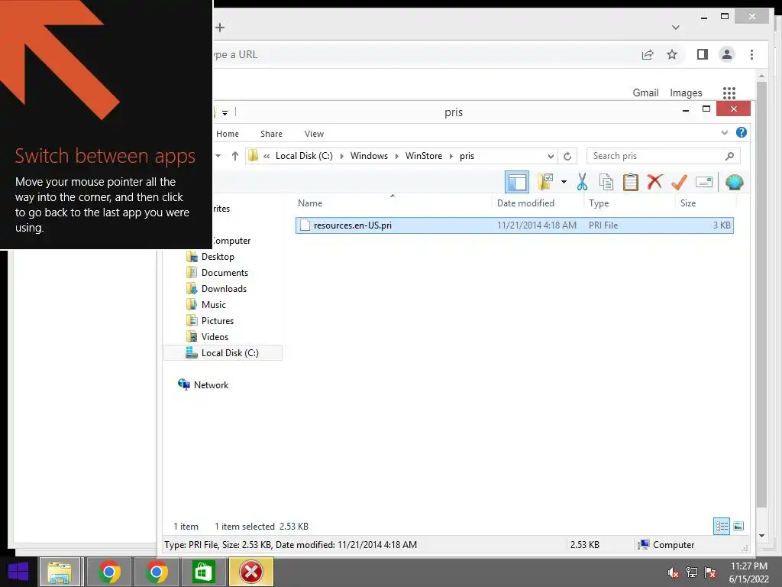Paste with the clipboard icon
This screenshot has height=587, width=782.
(x=630, y=182)
